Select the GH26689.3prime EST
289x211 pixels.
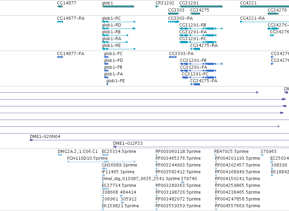[105, 169]
